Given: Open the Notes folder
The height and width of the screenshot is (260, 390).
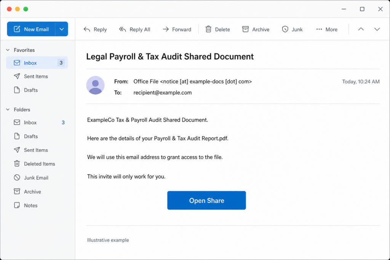Looking at the screenshot, I should coord(37,205).
